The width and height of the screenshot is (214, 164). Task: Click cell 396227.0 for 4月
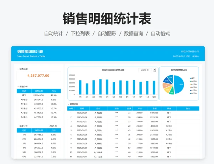(x=39, y=148)
